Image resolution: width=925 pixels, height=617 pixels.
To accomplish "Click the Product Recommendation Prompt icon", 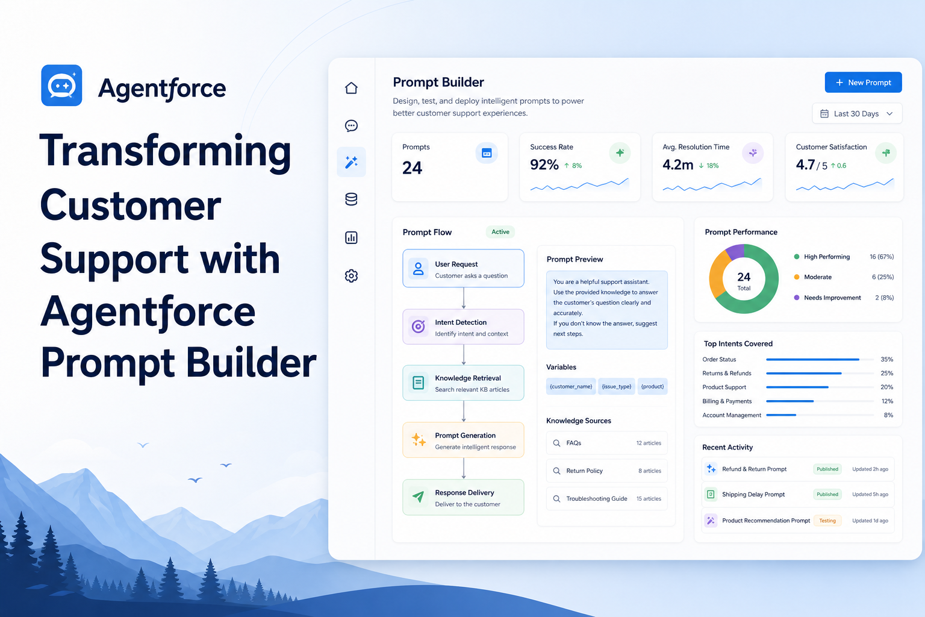I will coord(711,521).
